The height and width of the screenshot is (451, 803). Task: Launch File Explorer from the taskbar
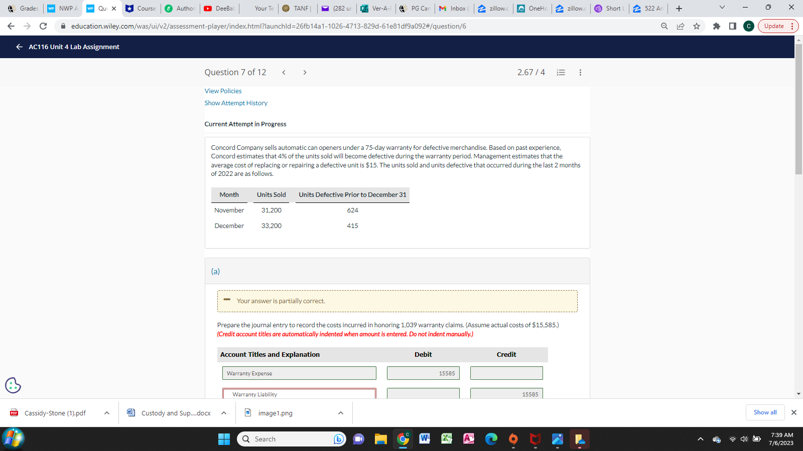point(381,439)
